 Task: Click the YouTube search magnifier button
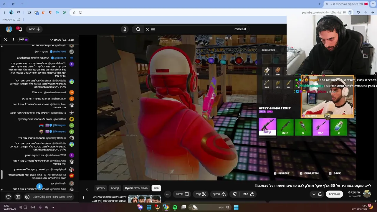click(138, 29)
